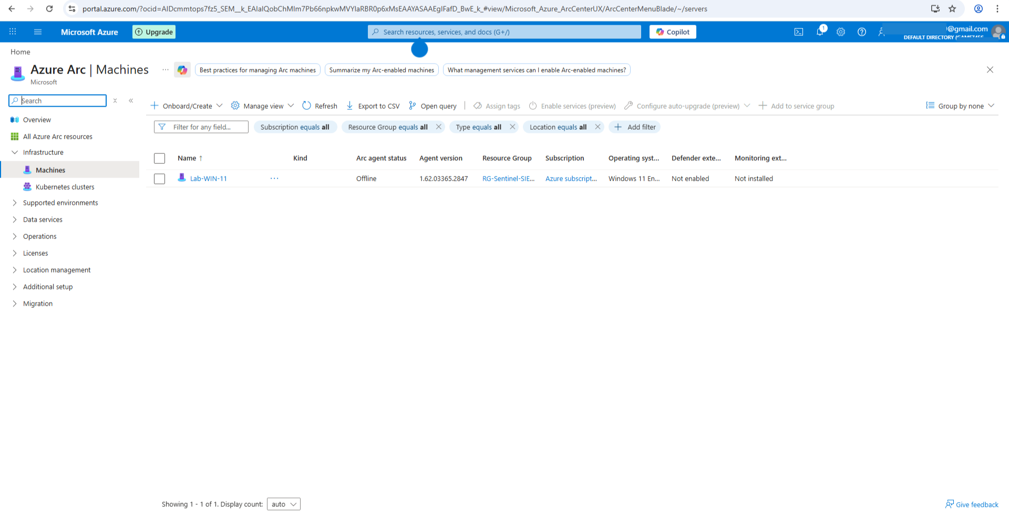Click the sidebar Search field
Viewport: 1009px width, 511px height.
[58, 101]
